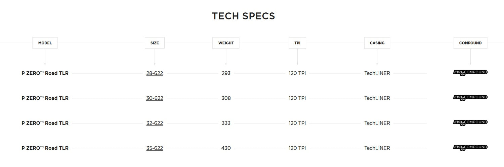Click the MODEL column header box
The width and height of the screenshot is (504, 167).
click(x=45, y=43)
